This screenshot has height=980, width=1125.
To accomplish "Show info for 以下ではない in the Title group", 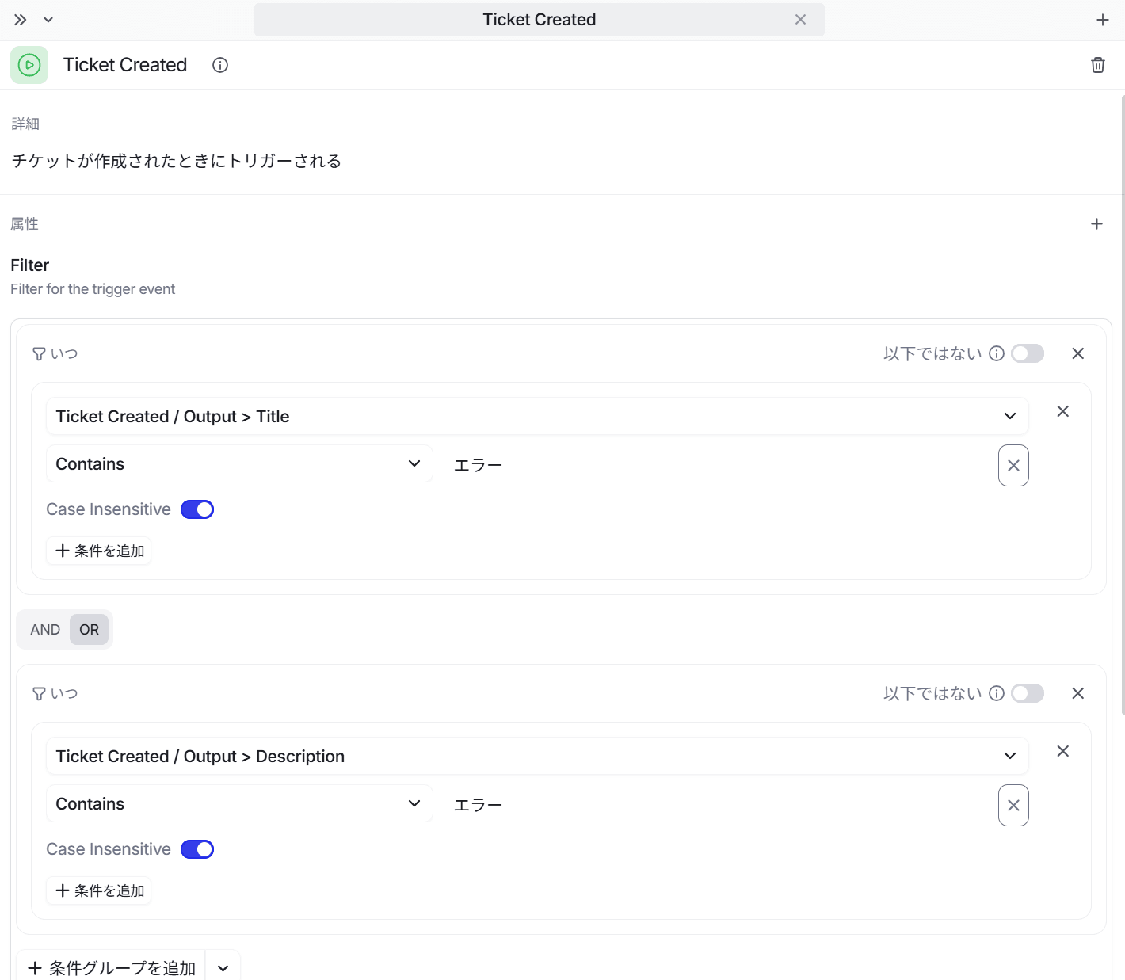I will tap(997, 353).
